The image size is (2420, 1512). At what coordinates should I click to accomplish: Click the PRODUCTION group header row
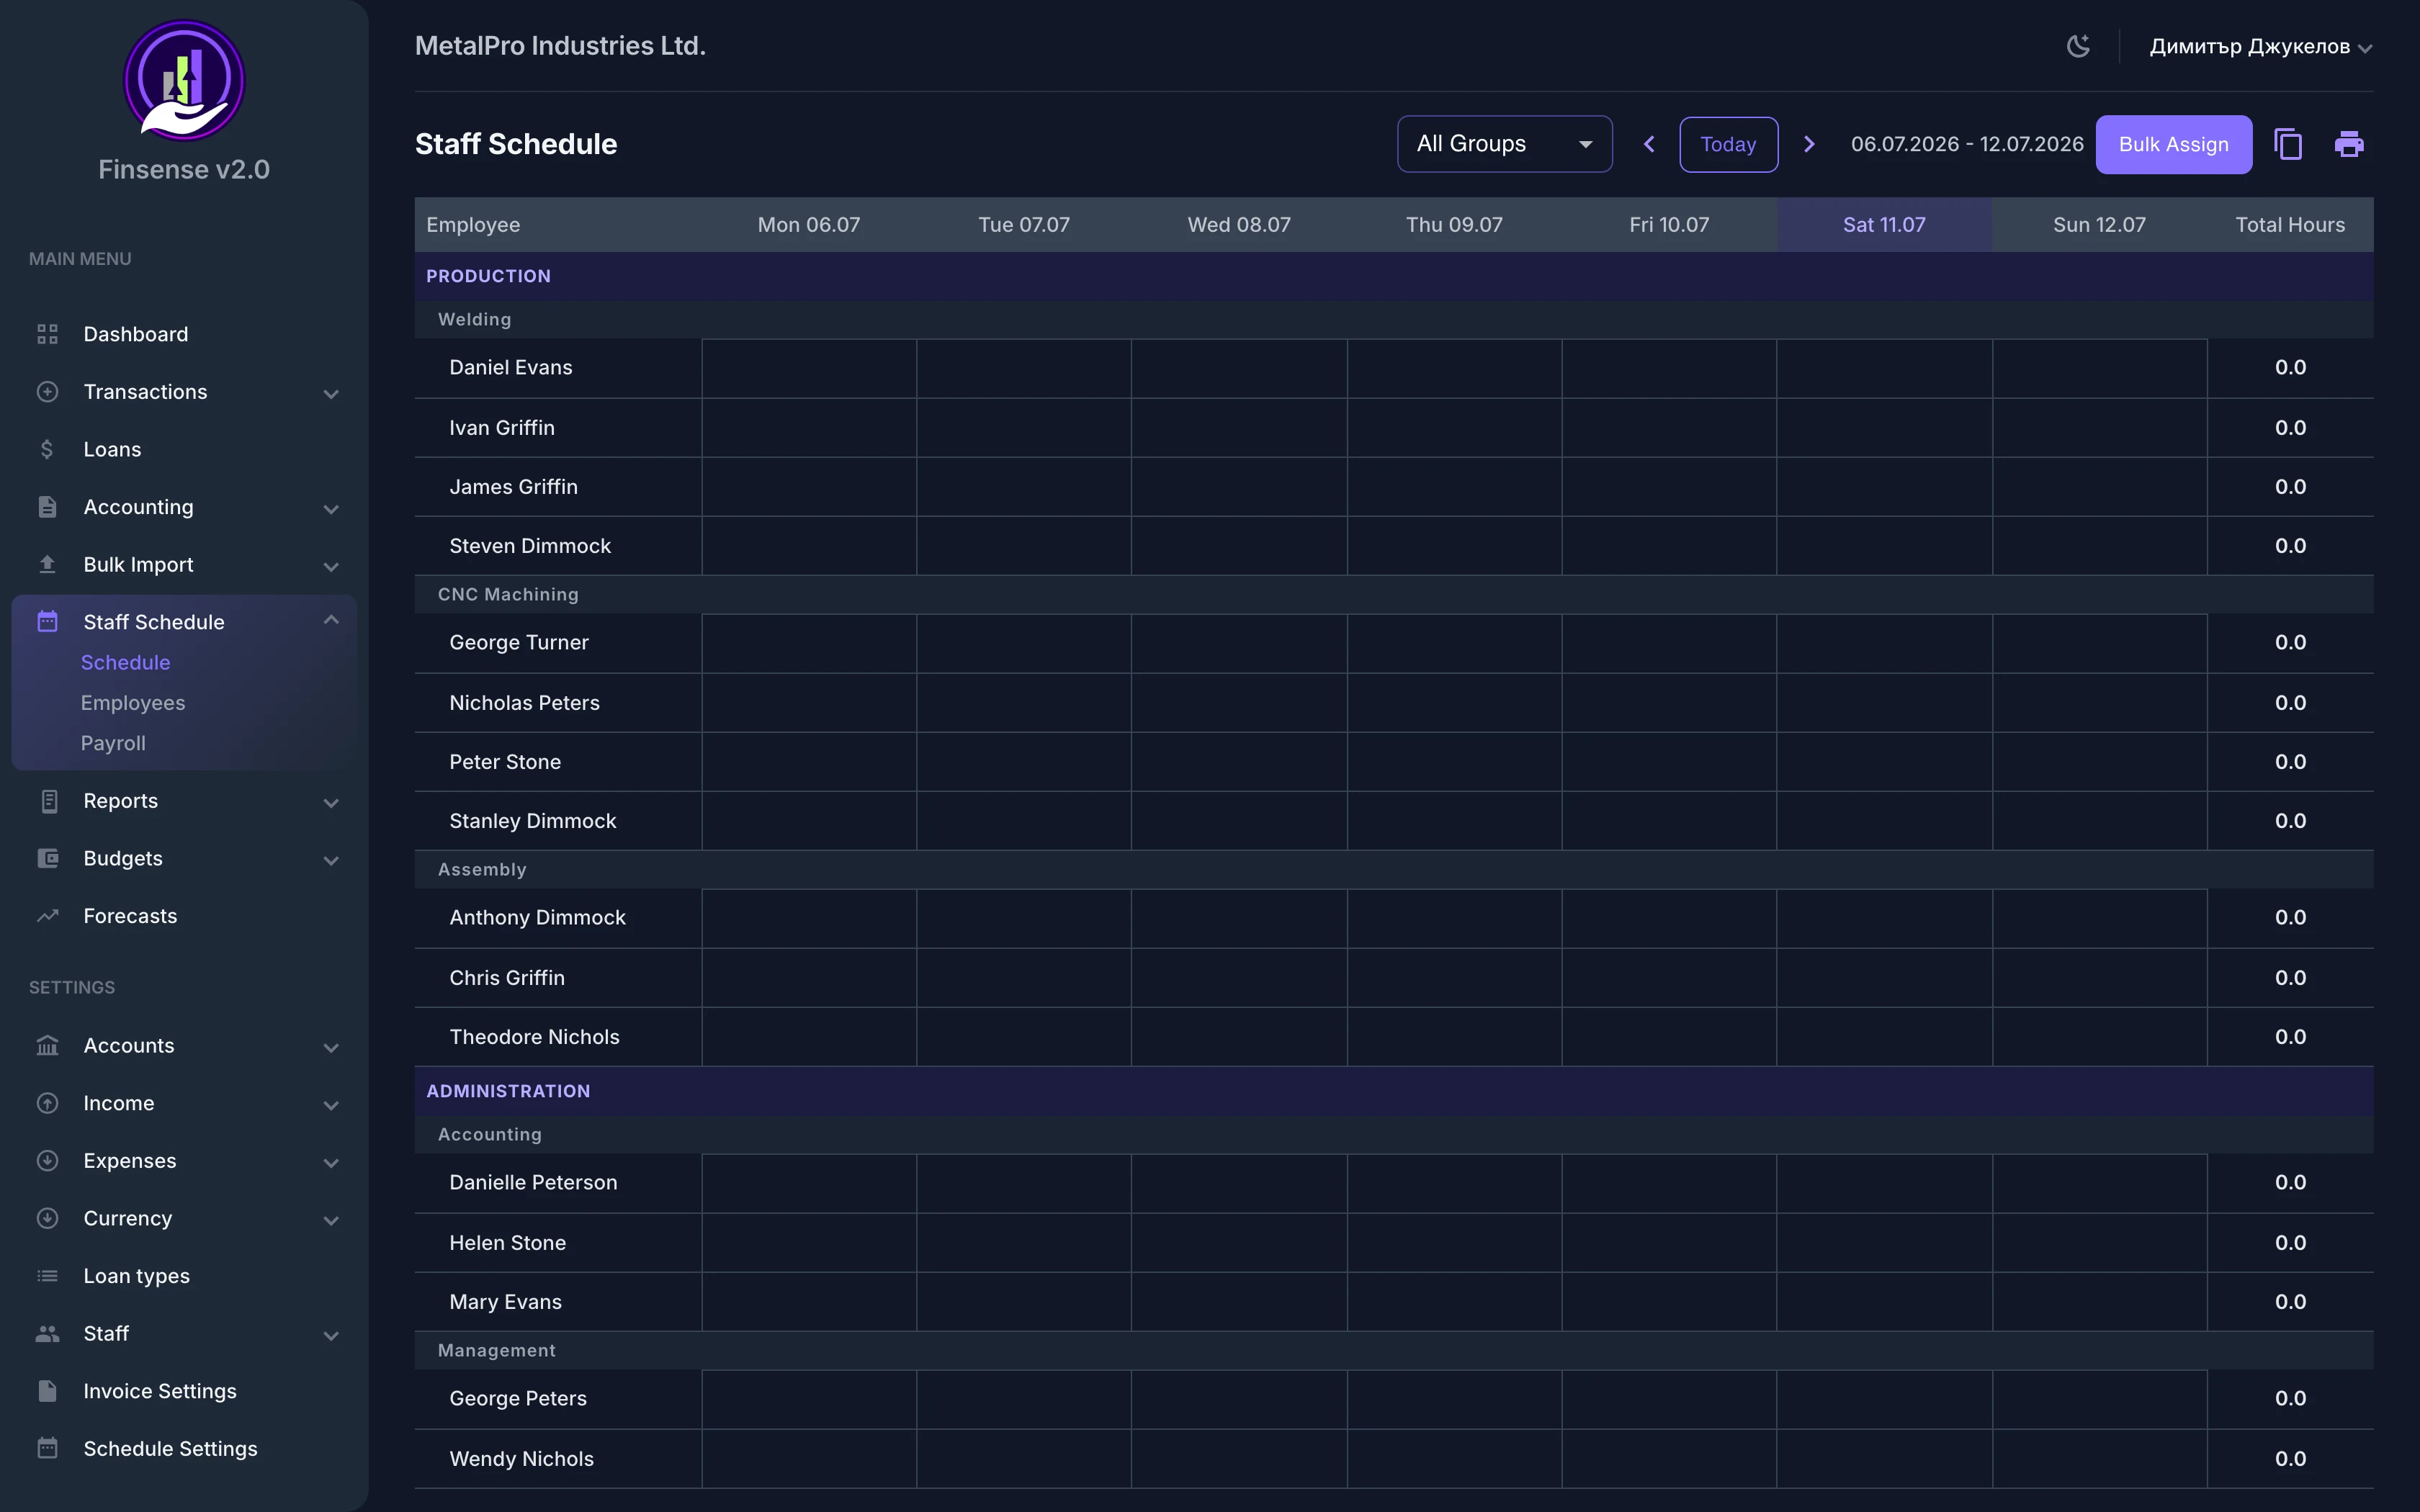[x=1394, y=276]
